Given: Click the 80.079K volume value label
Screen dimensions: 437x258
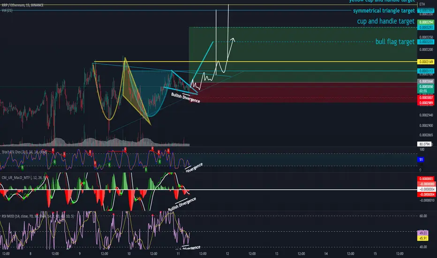Looking at the screenshot, I should tap(424, 144).
